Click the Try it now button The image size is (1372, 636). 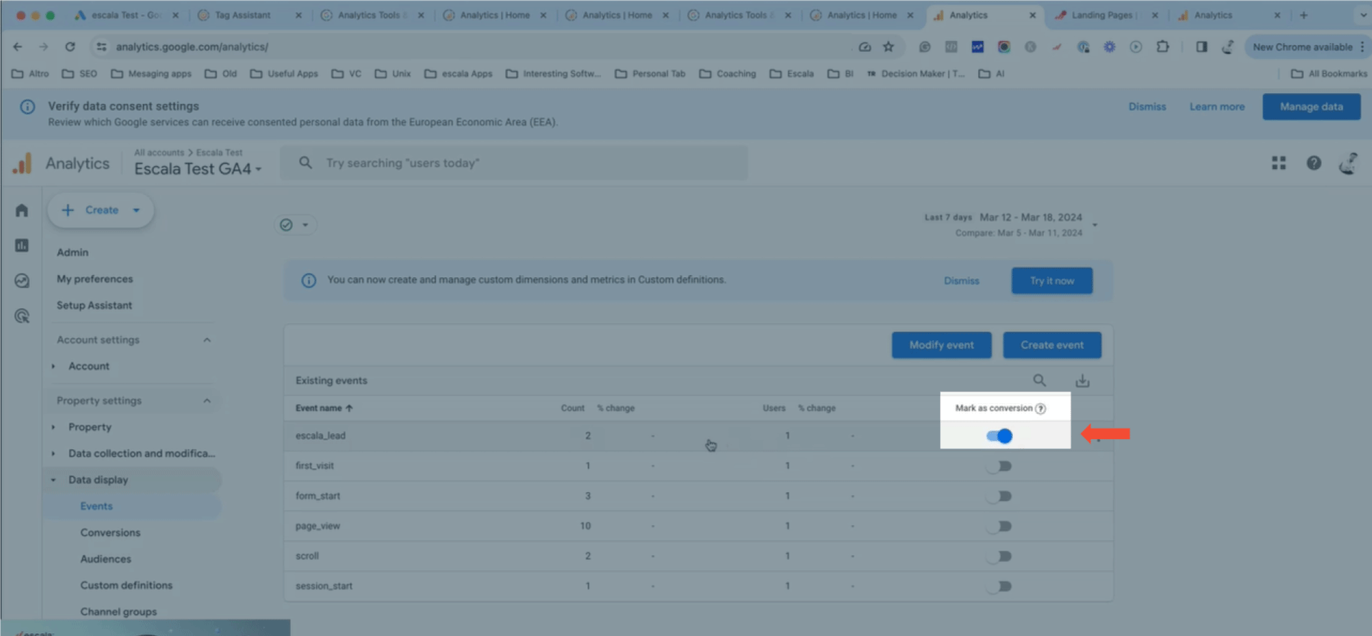pyautogui.click(x=1052, y=281)
